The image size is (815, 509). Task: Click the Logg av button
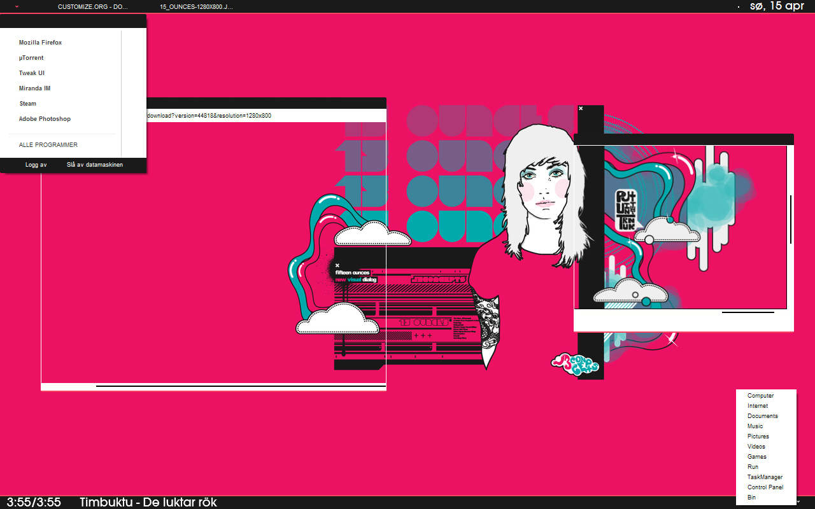click(36, 165)
